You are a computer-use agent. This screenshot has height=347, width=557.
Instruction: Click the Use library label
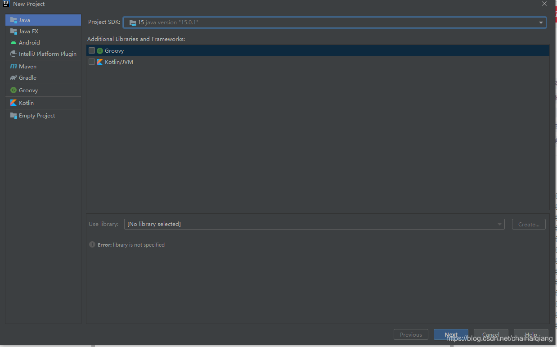[x=103, y=224]
